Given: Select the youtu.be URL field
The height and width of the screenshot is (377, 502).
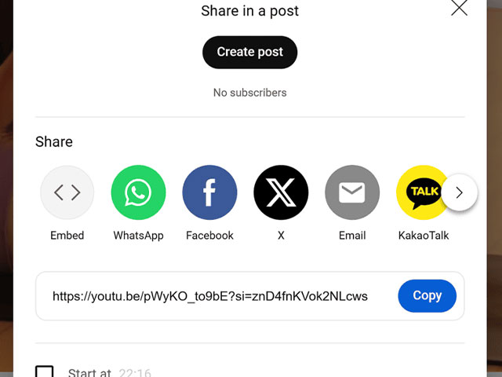Looking at the screenshot, I should 210,296.
